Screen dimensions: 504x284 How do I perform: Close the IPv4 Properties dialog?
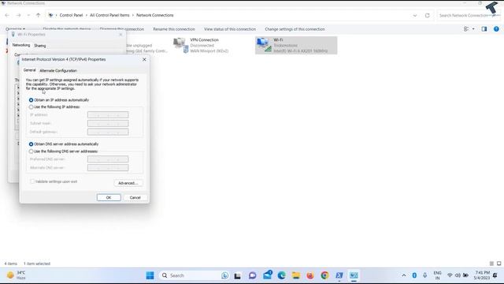[x=144, y=59]
